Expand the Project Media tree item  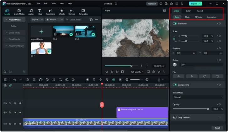[6, 20]
